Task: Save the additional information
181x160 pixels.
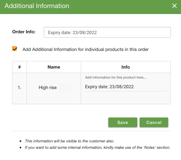Action: pyautogui.click(x=123, y=122)
